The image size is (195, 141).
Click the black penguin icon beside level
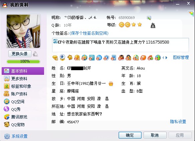click(x=153, y=25)
